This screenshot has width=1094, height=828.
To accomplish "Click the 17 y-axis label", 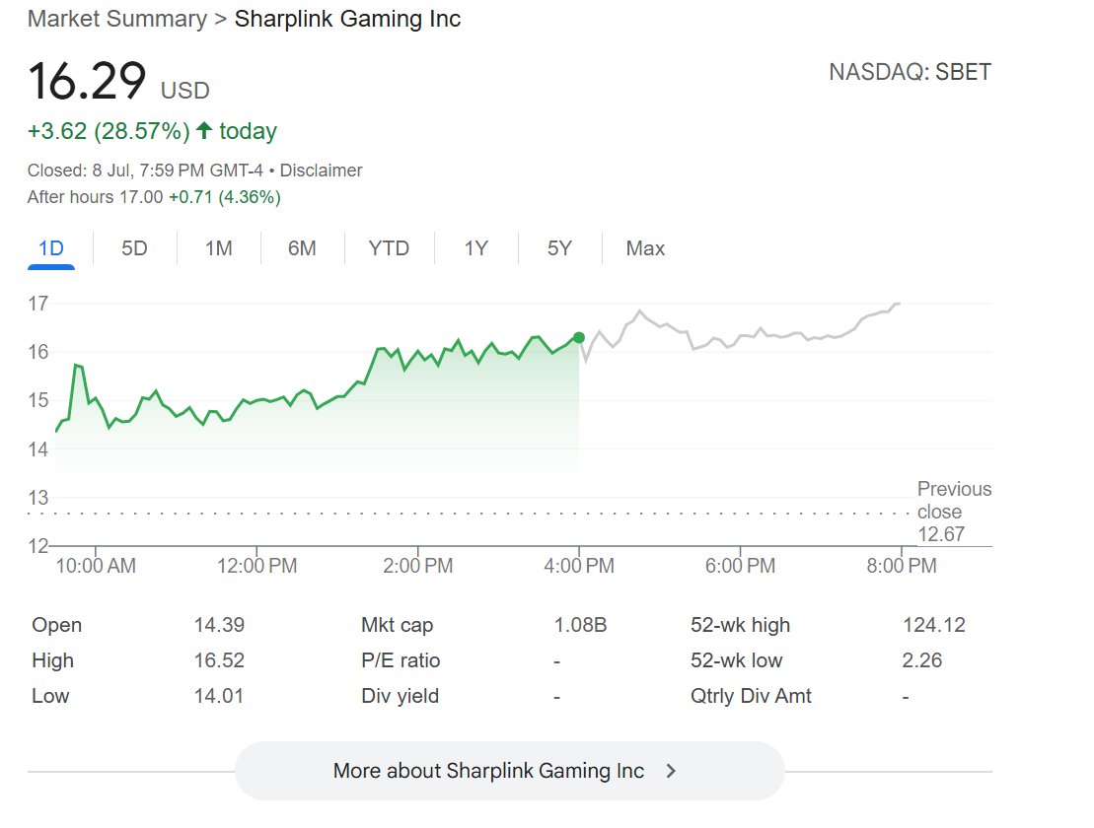I will pos(38,304).
